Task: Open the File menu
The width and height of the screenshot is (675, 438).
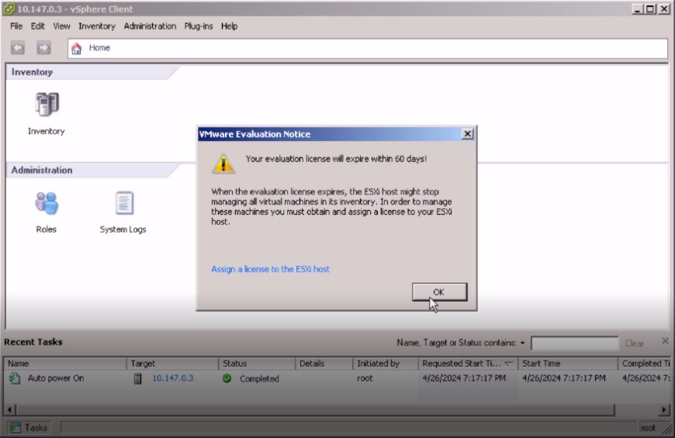Action: pos(16,26)
